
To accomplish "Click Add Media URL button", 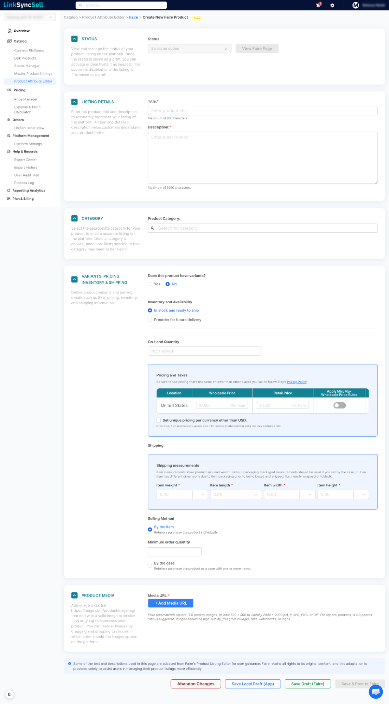I will pos(171,603).
